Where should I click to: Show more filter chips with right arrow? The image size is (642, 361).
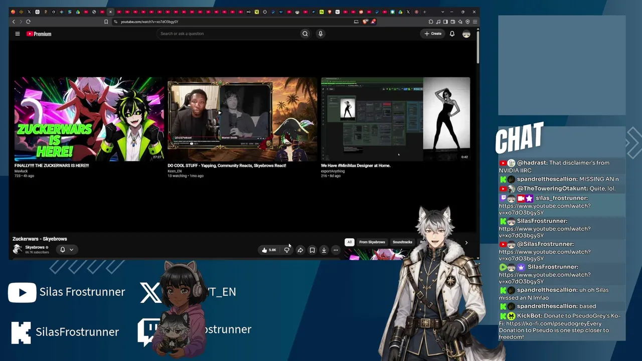pyautogui.click(x=466, y=243)
